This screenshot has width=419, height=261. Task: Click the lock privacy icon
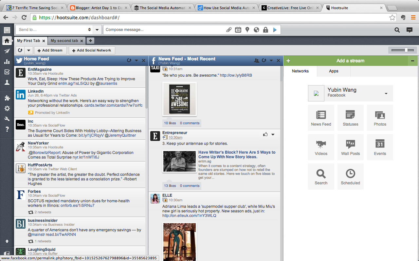[265, 30]
